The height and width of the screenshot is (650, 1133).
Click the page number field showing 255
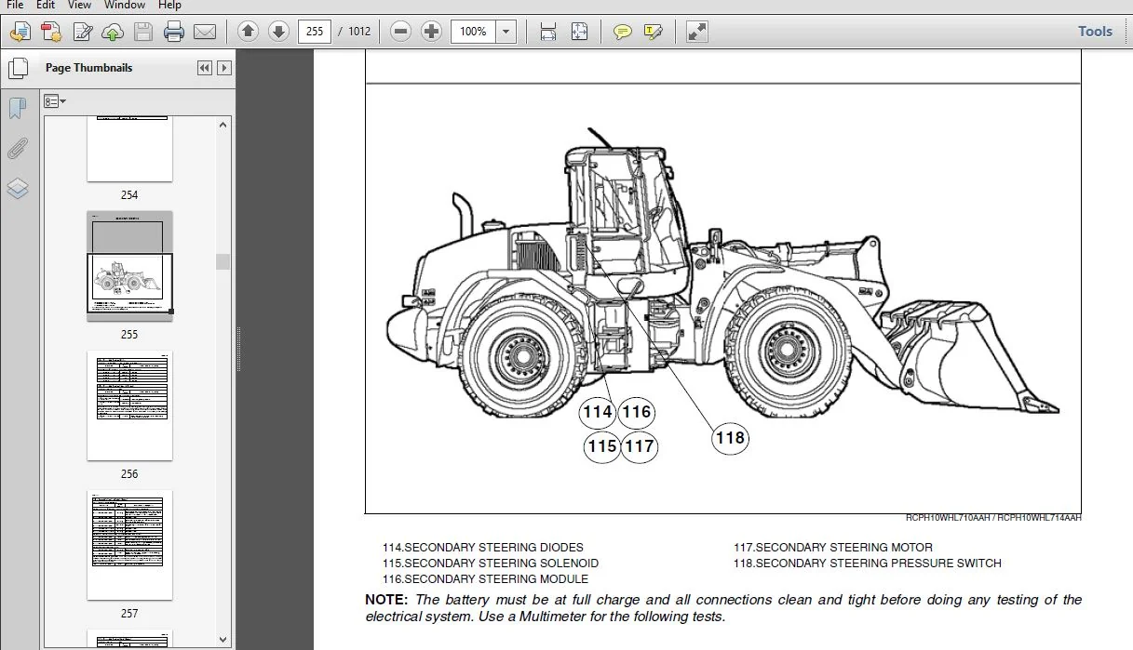pyautogui.click(x=315, y=32)
